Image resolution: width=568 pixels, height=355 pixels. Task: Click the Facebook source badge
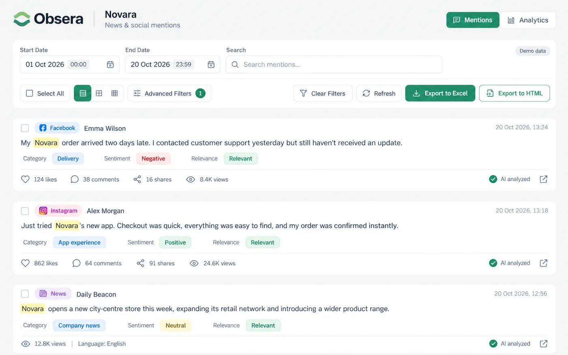[57, 128]
